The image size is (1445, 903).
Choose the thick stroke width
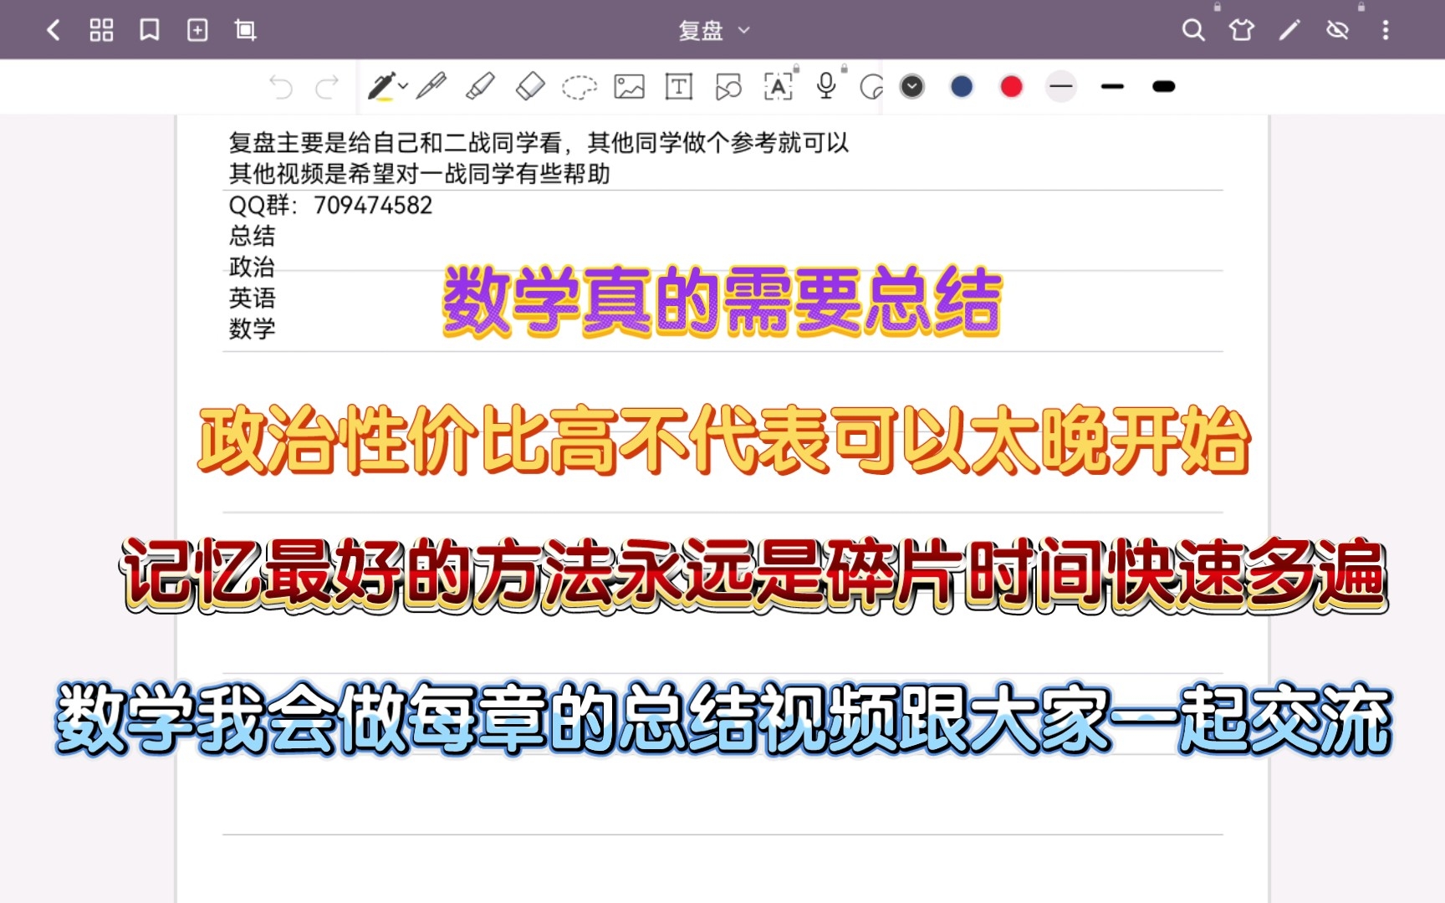tap(1163, 87)
